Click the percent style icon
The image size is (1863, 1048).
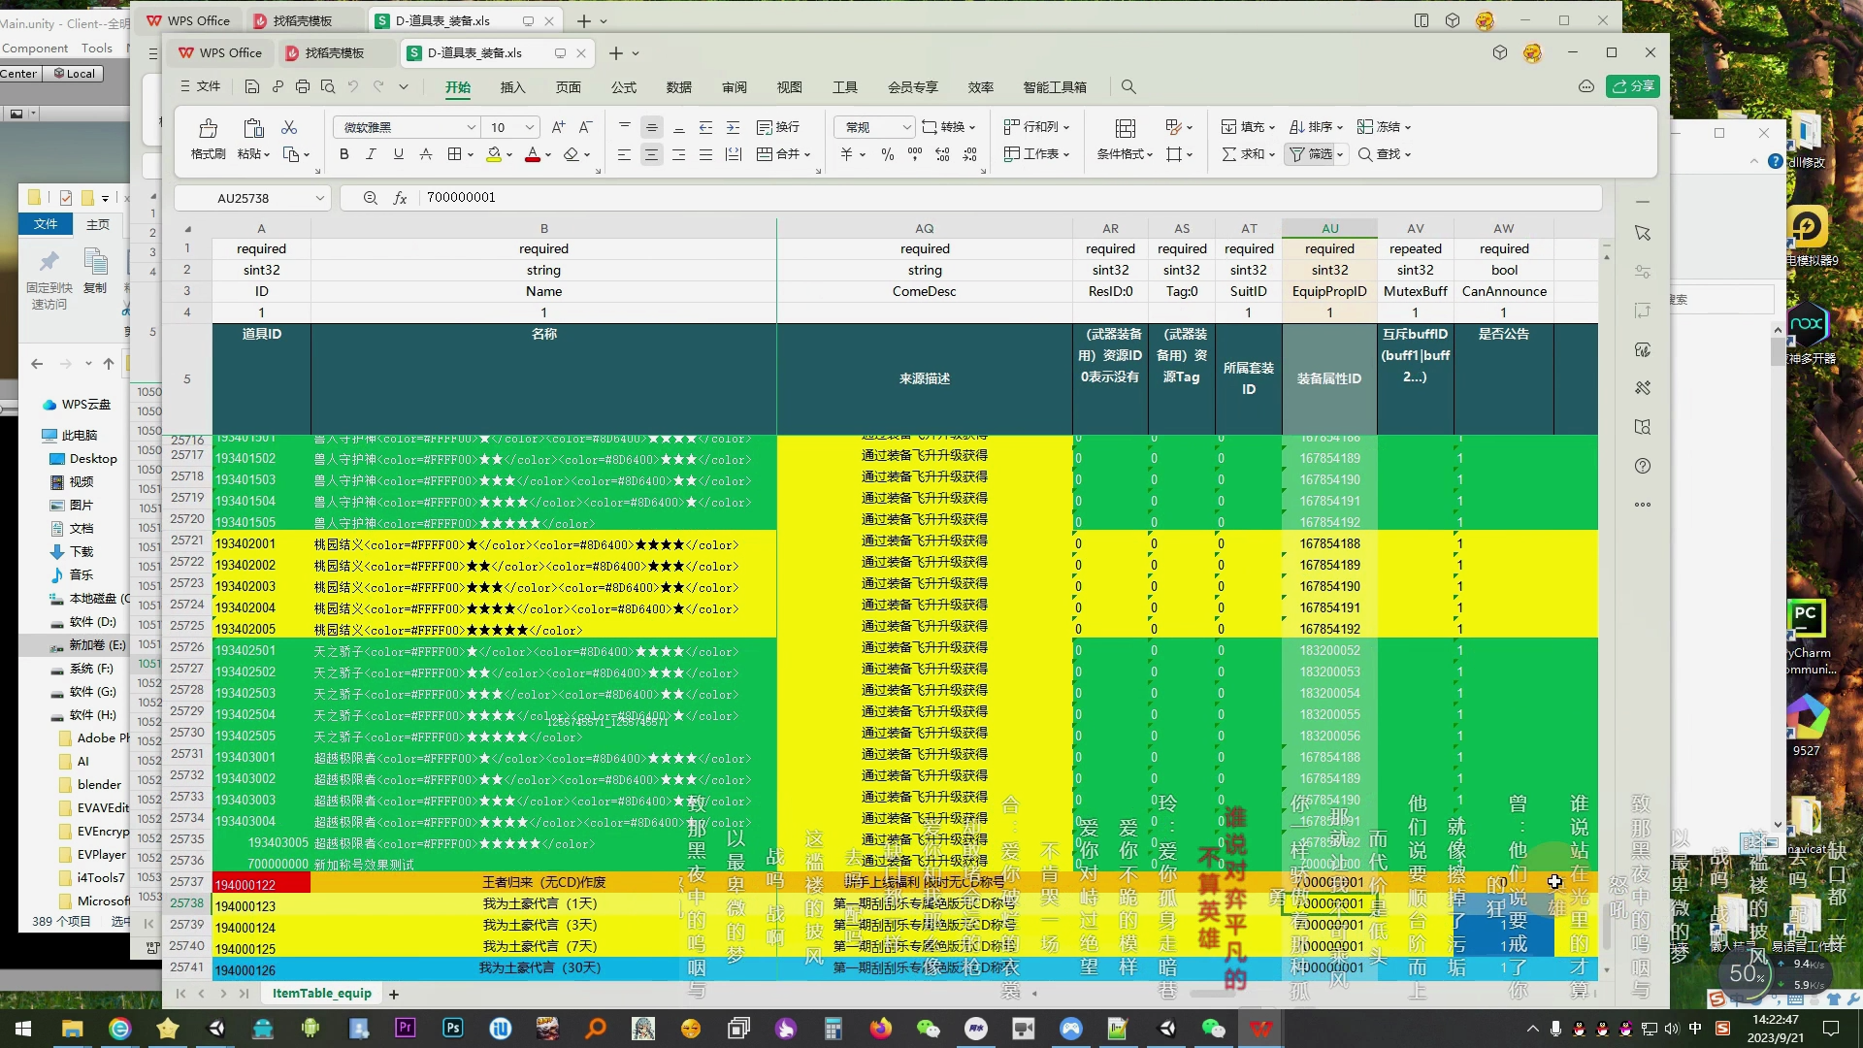(887, 154)
